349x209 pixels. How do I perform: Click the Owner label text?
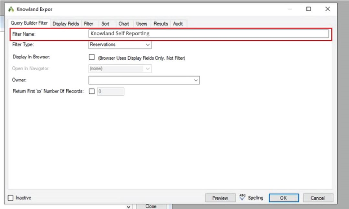click(x=19, y=80)
